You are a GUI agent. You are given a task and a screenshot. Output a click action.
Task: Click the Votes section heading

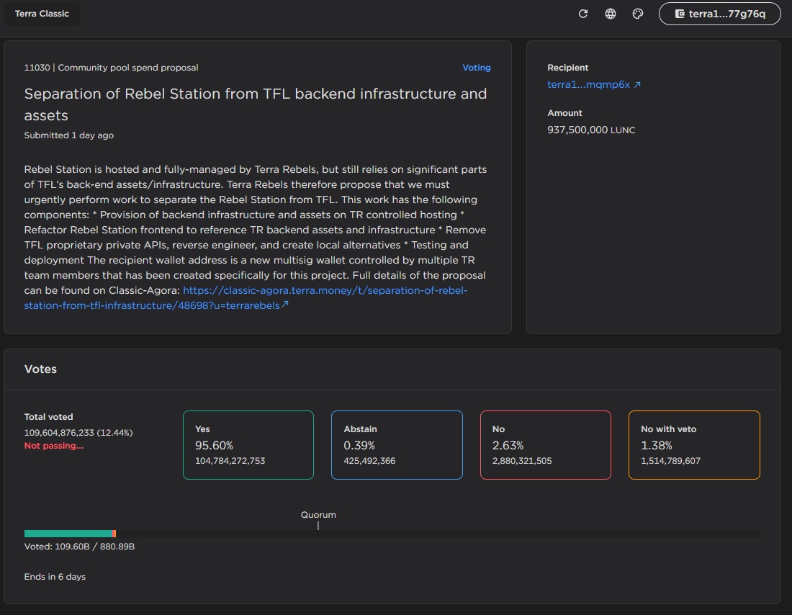[x=40, y=369]
